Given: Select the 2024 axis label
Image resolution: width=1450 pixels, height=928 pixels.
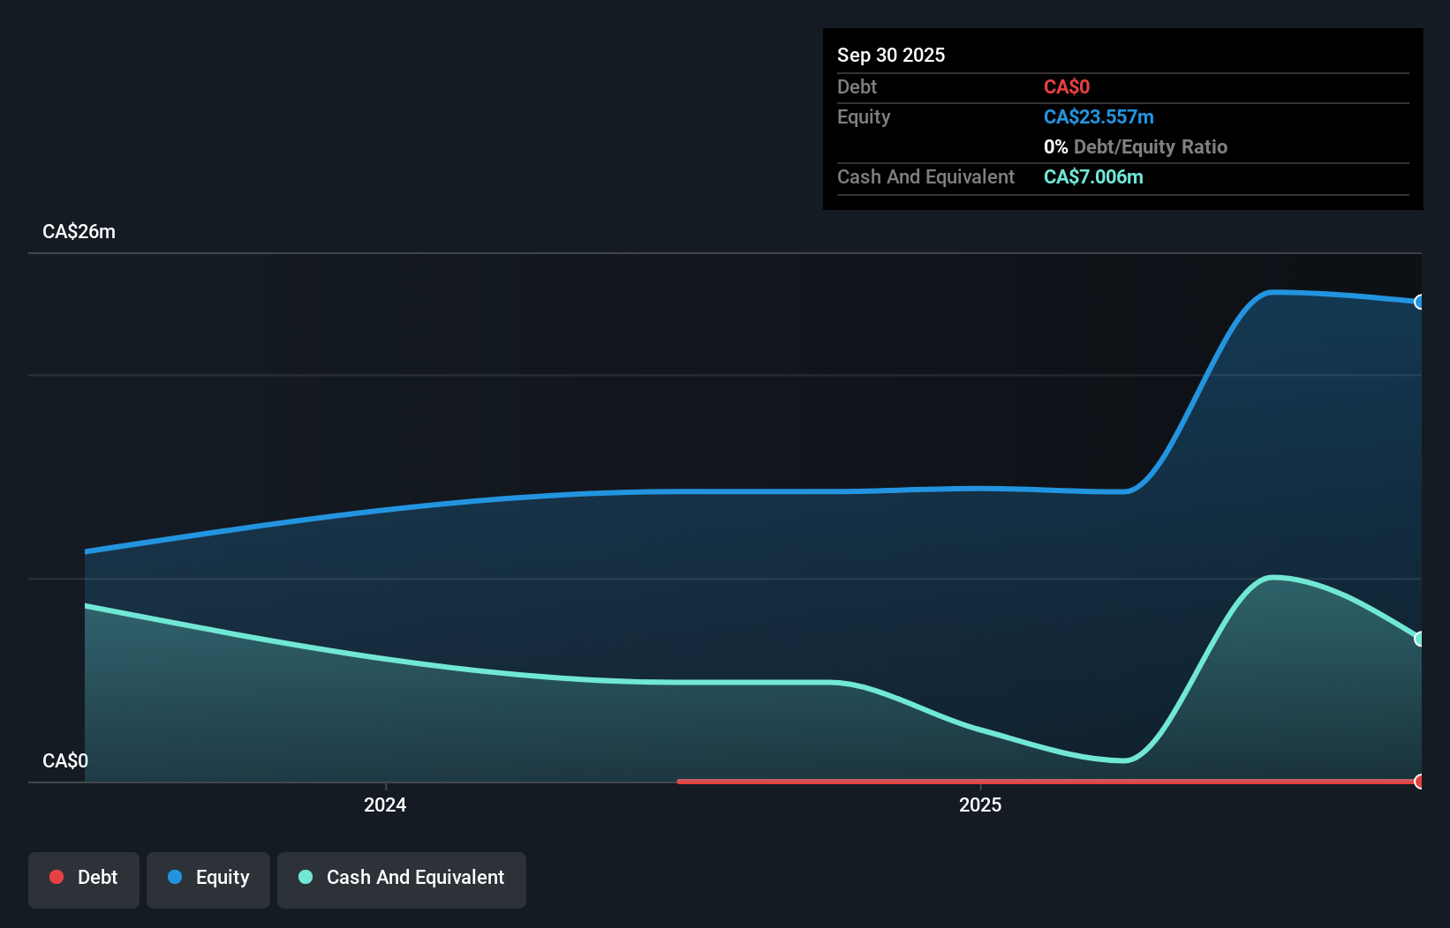Looking at the screenshot, I should click(x=385, y=805).
